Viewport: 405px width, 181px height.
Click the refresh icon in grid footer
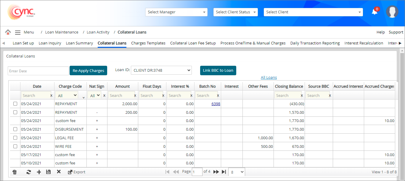click(29, 172)
